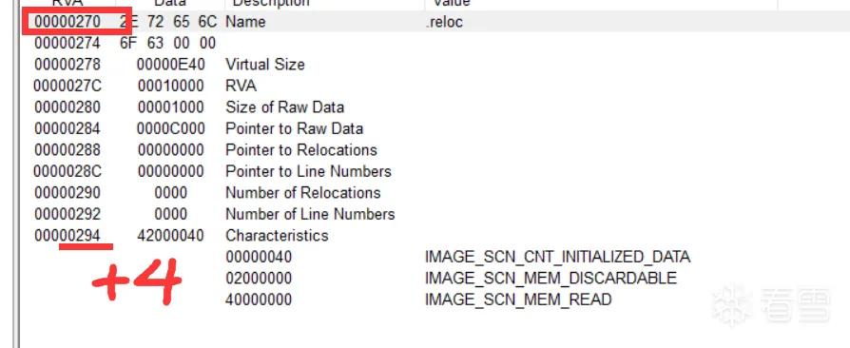850x348 pixels.
Task: Click the .reloc value cell
Action: coord(444,22)
